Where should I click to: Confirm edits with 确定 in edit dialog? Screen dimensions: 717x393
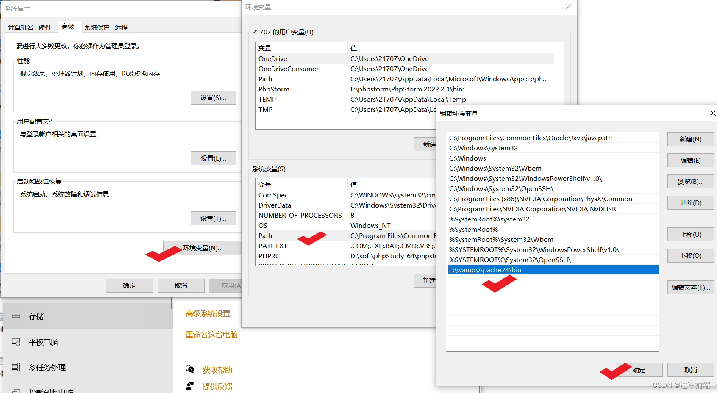click(x=639, y=370)
